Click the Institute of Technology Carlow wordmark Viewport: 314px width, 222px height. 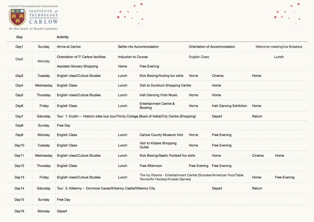[x=43, y=17]
